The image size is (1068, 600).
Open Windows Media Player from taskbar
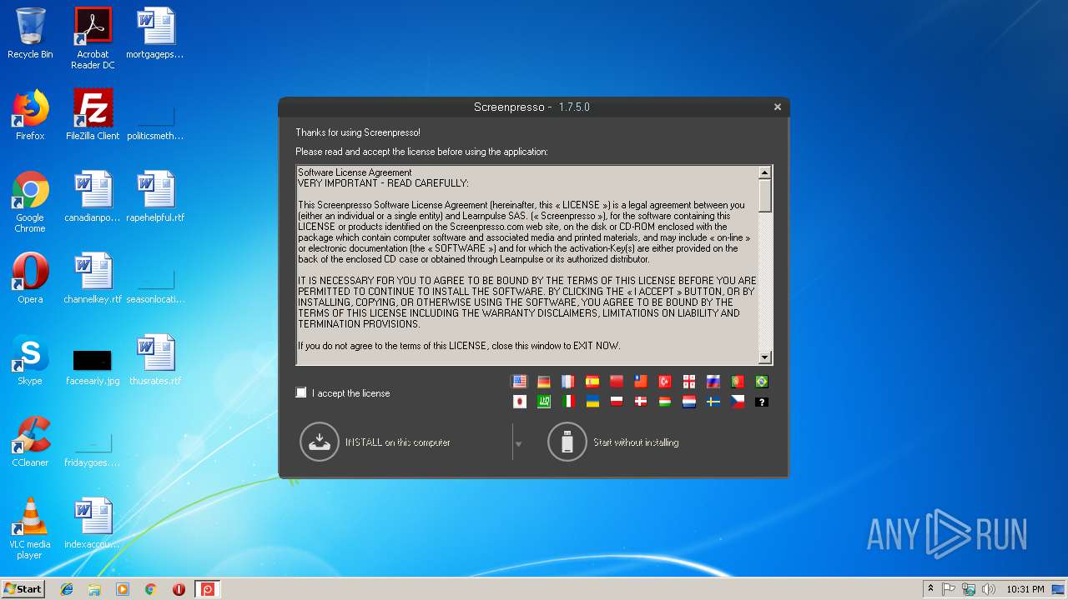123,589
